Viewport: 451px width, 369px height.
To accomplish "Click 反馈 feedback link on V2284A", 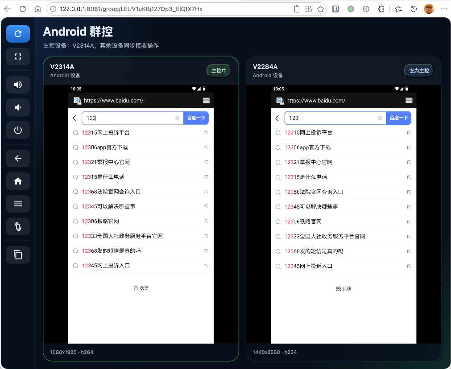I will click(343, 288).
